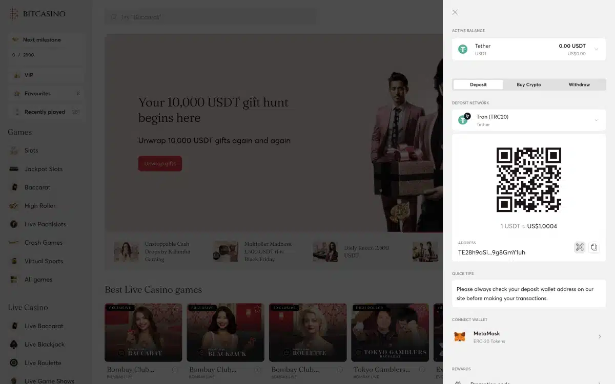Click the Recently played icon
Viewport: 615px width, 384px height.
[x=17, y=112]
